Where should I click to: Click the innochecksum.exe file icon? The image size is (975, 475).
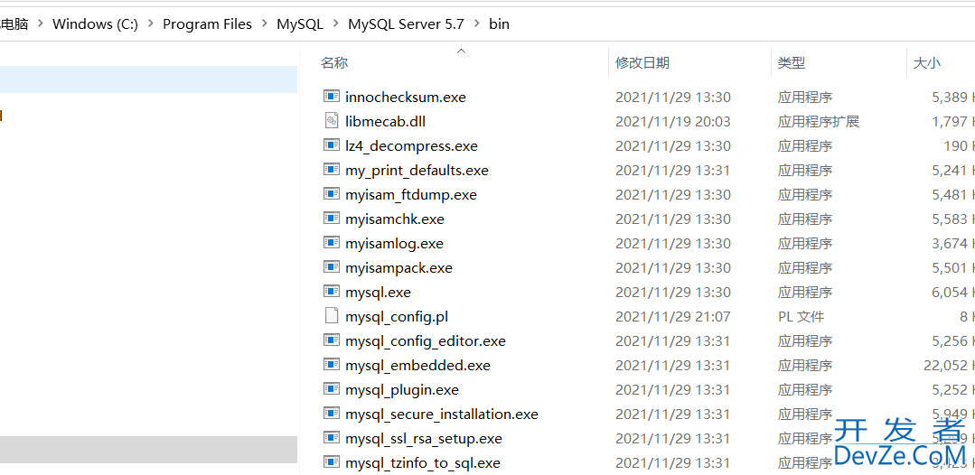tap(332, 97)
